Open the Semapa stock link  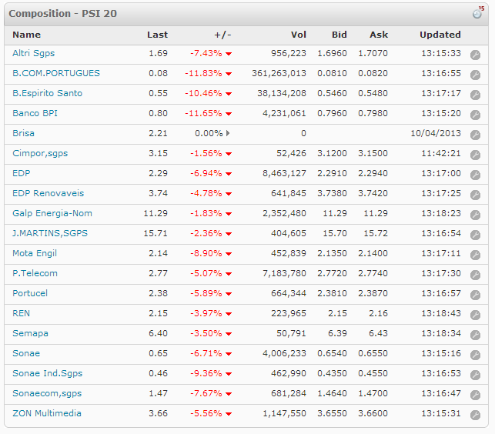pos(30,333)
